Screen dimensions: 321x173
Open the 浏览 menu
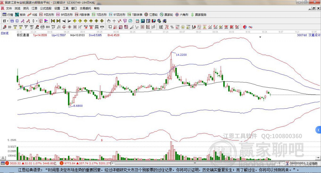(x=18, y=8)
